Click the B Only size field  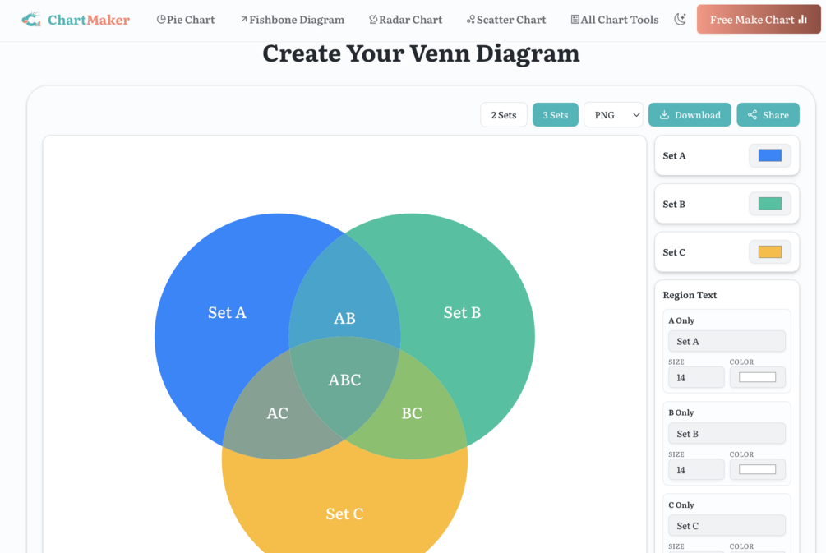[696, 470]
